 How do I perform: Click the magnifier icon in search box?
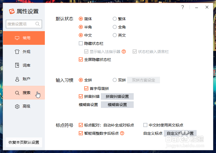point(37,24)
